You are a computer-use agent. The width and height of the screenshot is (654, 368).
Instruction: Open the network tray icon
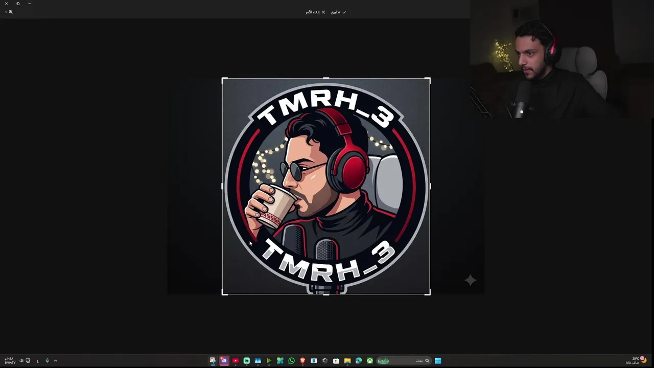pyautogui.click(x=28, y=361)
